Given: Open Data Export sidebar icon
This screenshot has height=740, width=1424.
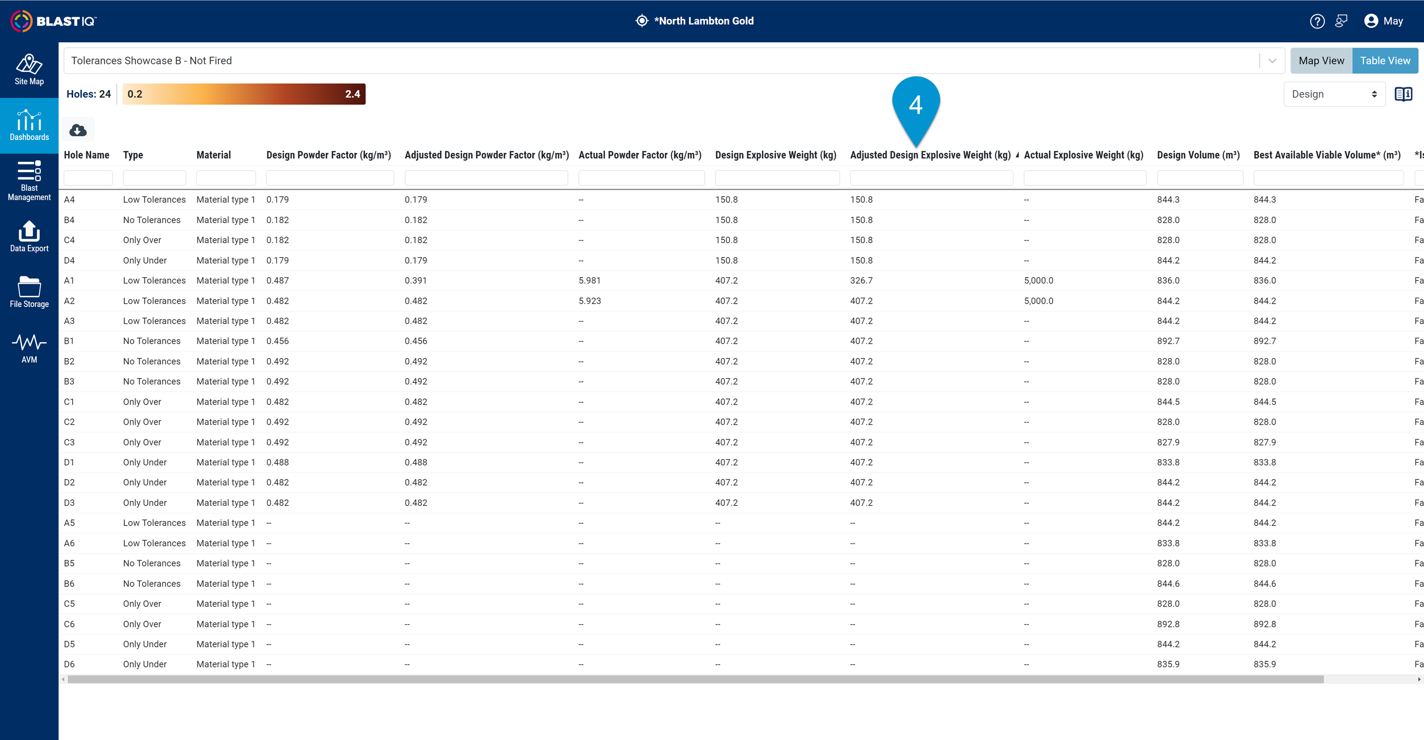Looking at the screenshot, I should pos(29,237).
